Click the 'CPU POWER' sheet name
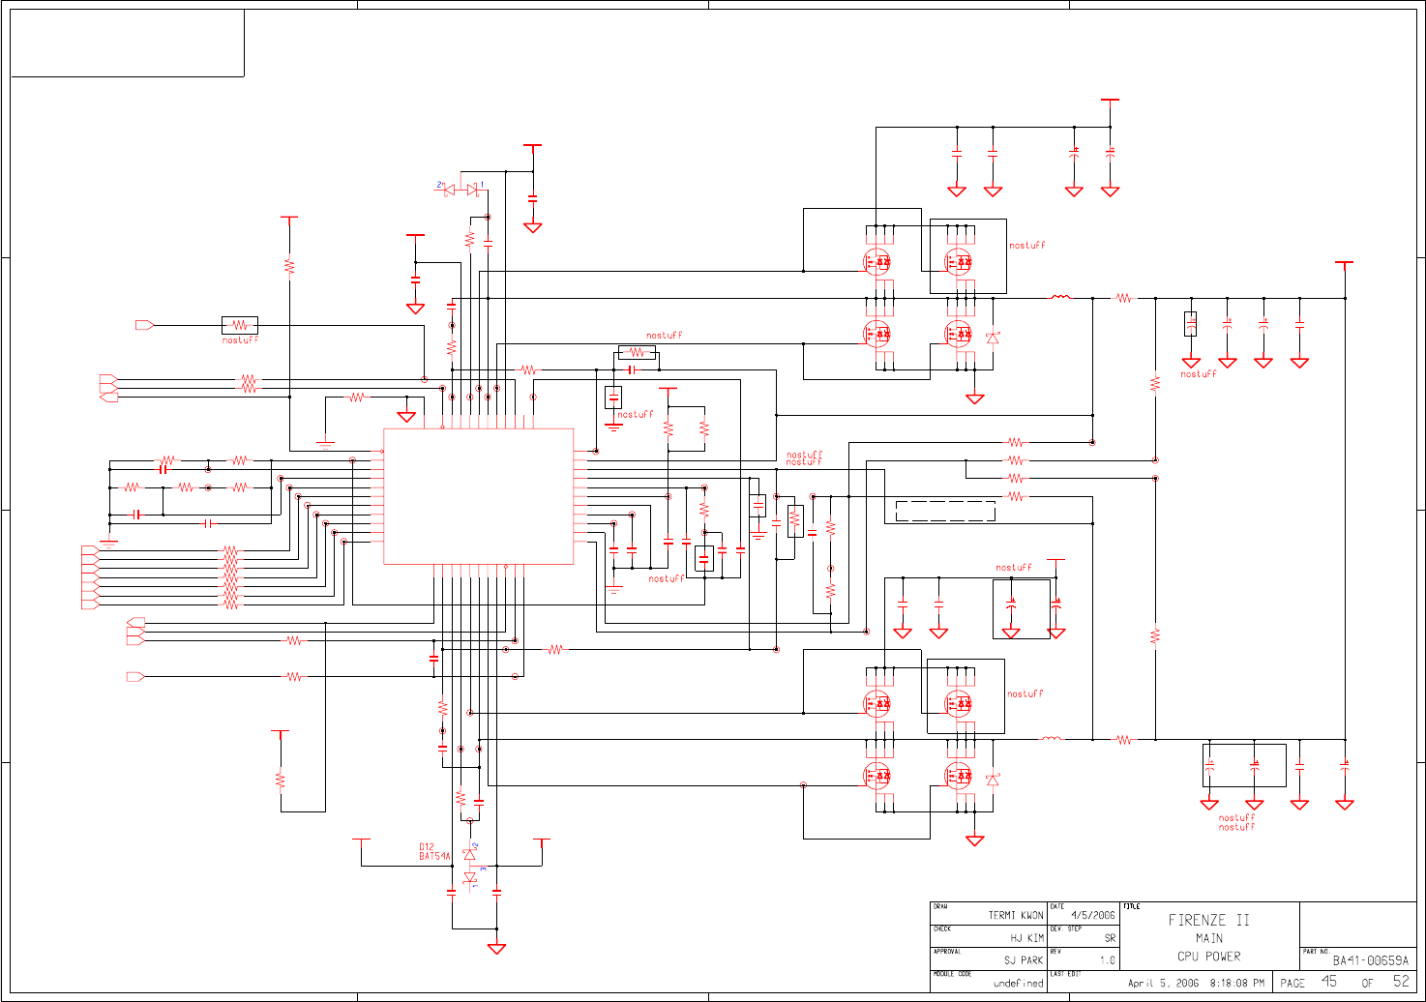The width and height of the screenshot is (1426, 1002). click(x=1208, y=957)
